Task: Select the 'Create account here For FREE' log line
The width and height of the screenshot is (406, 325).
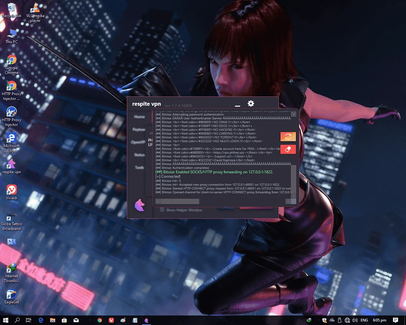Action: [218, 149]
